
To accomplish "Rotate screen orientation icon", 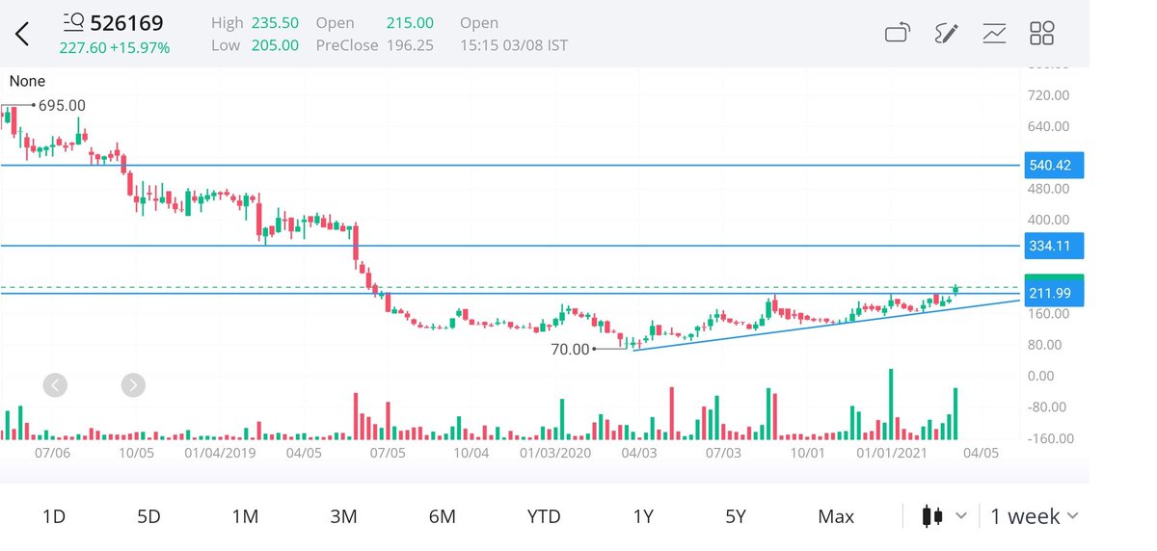I will click(898, 34).
